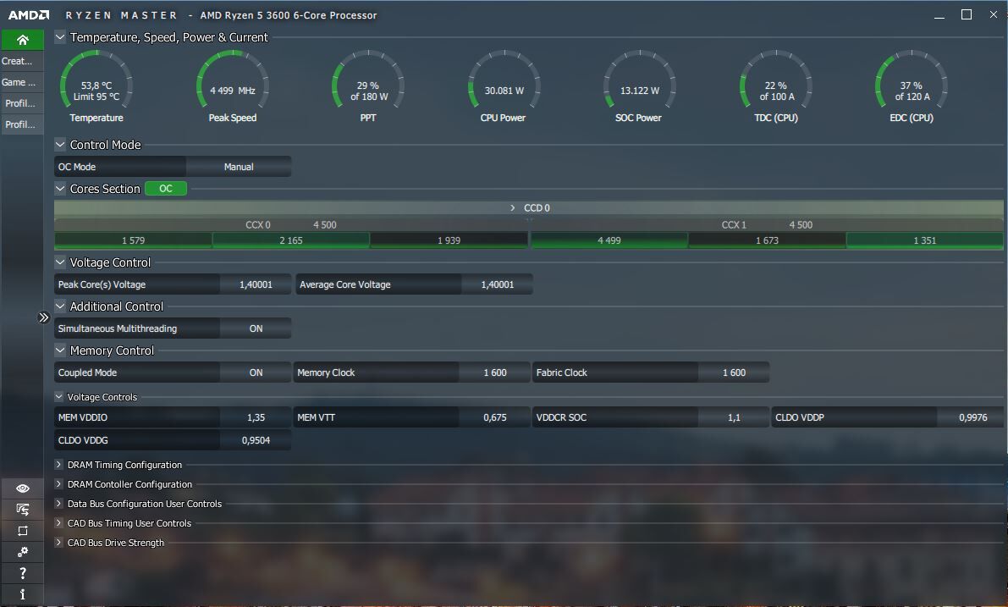1008x607 pixels.
Task: Select core slider showing 4 499
Action: coord(609,240)
